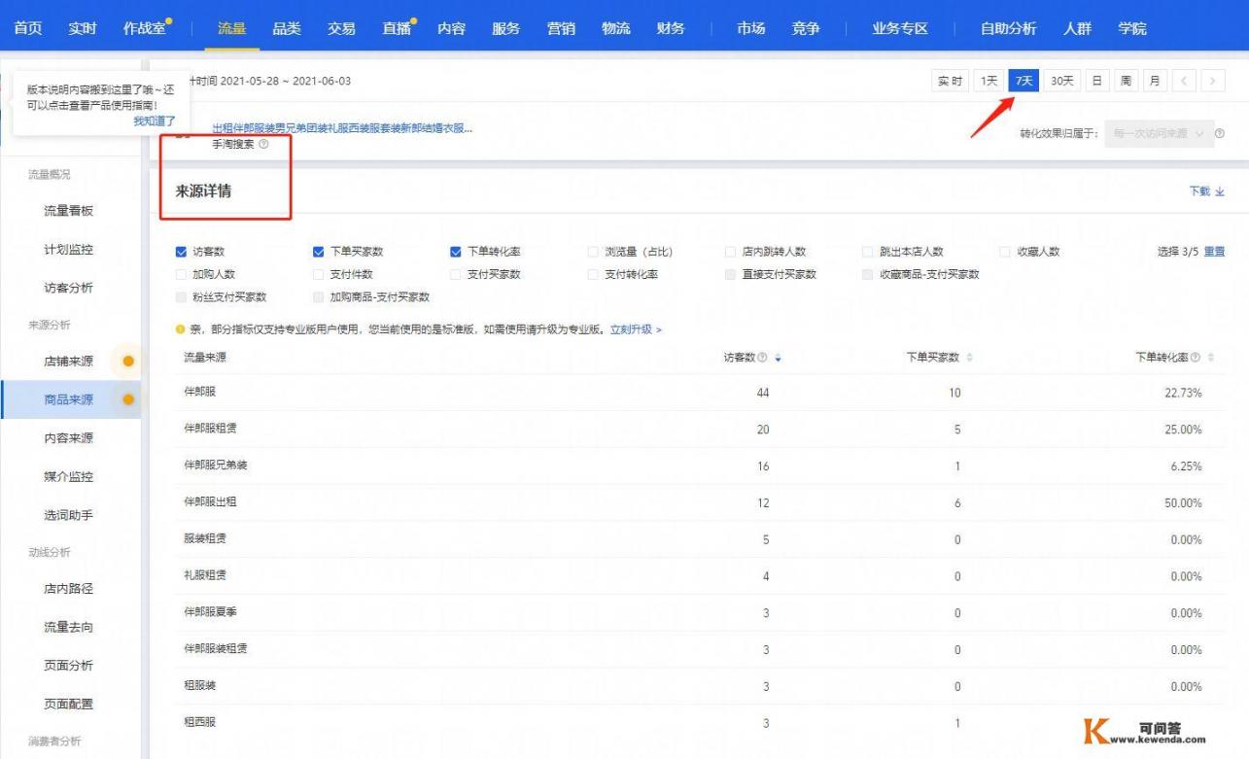Sort table by 下单买家数 column arrows
This screenshot has height=759, width=1249.
(x=969, y=358)
